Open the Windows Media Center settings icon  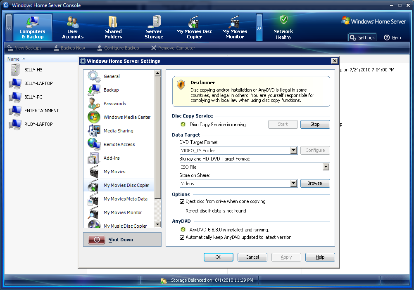(94, 117)
